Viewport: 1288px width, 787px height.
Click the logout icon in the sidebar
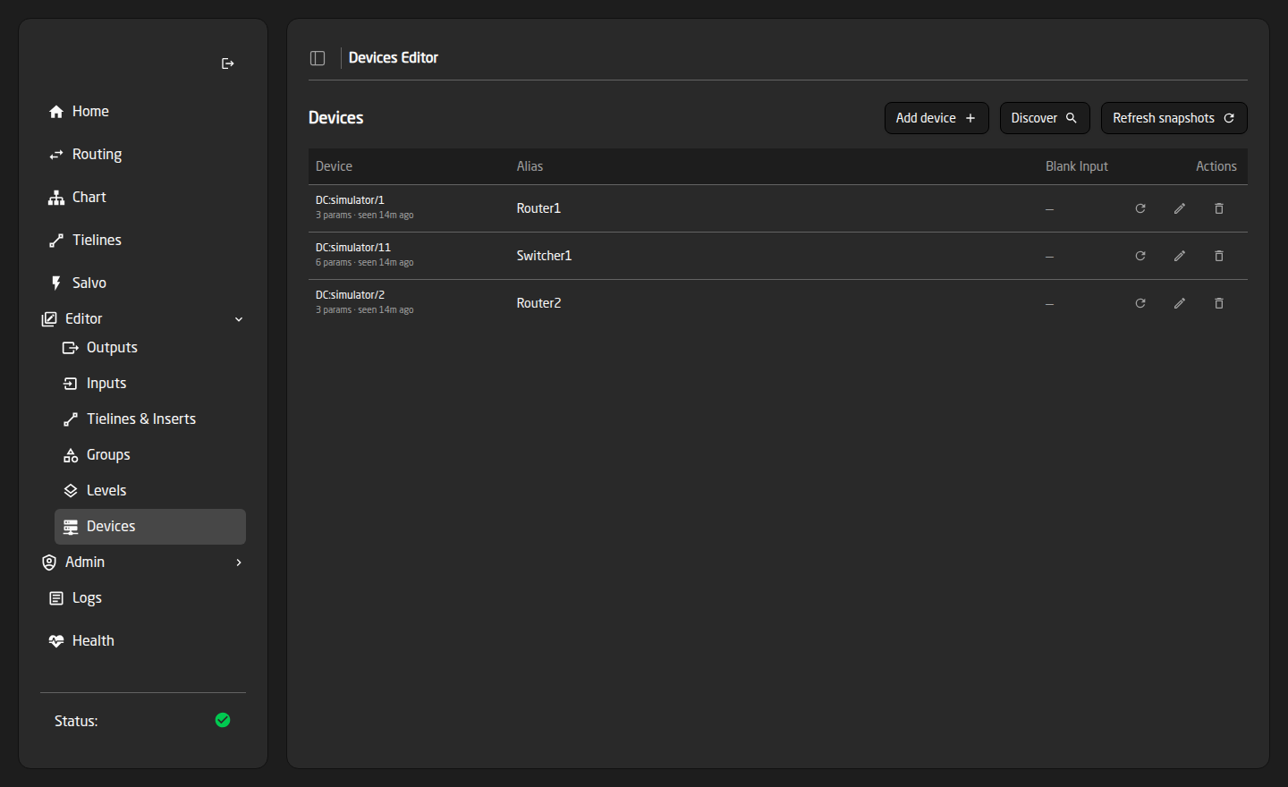point(227,63)
